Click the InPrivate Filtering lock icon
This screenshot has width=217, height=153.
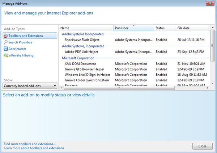[6, 55]
